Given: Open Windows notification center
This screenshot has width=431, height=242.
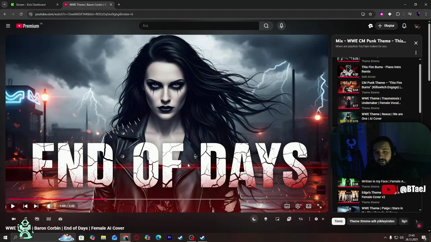Looking at the screenshot, I should pos(424,238).
